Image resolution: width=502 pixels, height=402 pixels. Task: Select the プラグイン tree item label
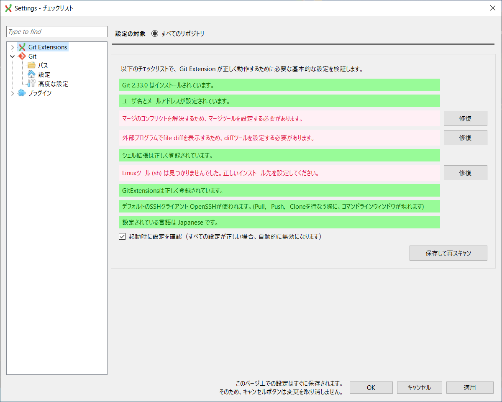click(40, 93)
